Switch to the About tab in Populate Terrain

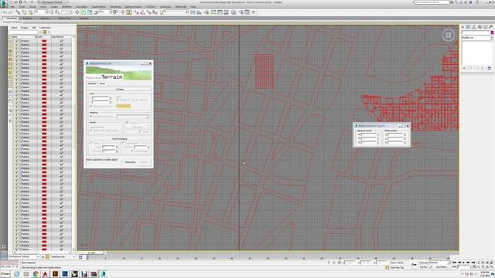102,83
